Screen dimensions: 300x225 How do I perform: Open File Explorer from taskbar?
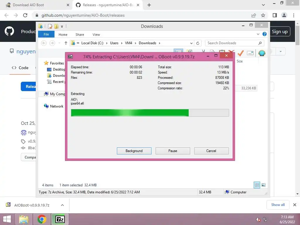24,219
